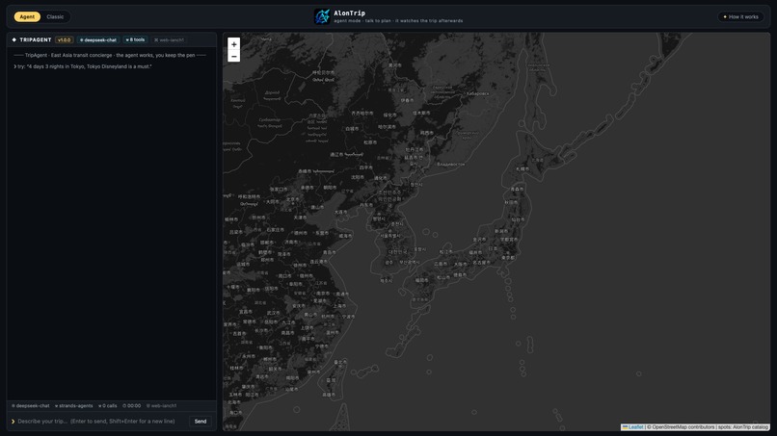The image size is (777, 436).
Task: Focus the Describe your trip input
Action: pos(100,422)
